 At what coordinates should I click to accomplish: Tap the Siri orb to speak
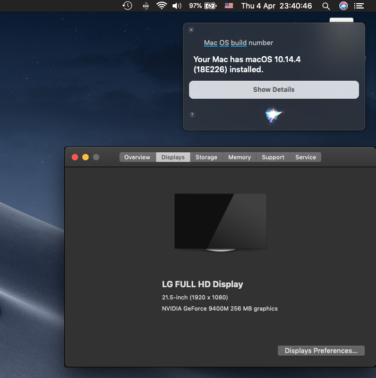(274, 115)
